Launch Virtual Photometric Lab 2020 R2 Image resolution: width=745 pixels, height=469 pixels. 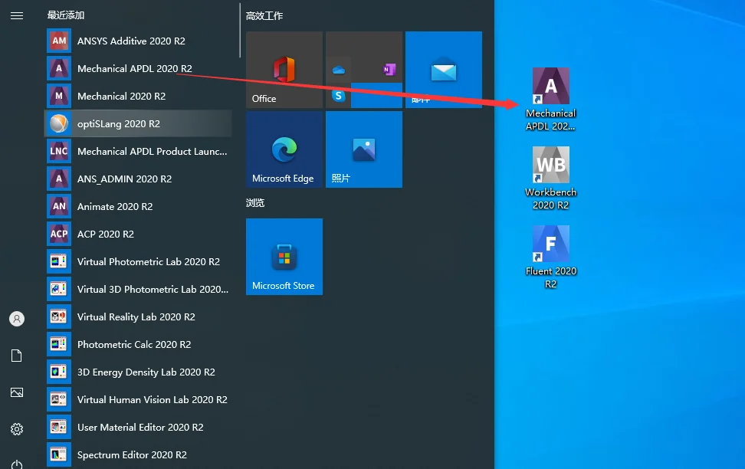[x=139, y=261]
